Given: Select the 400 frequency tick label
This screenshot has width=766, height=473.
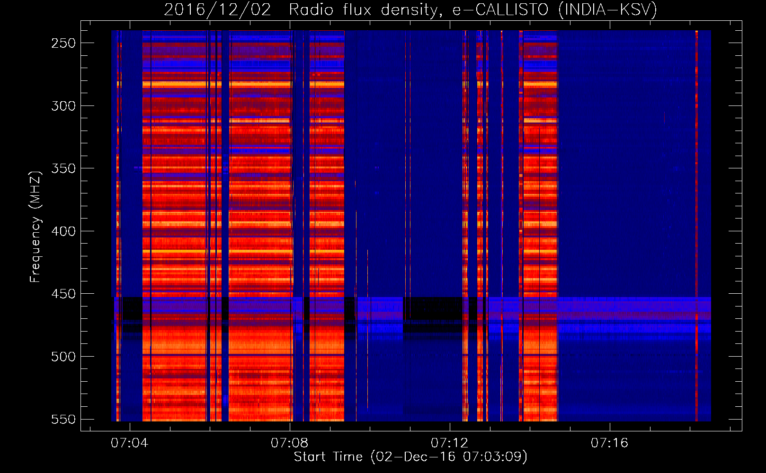Looking at the screenshot, I should pyautogui.click(x=63, y=231).
